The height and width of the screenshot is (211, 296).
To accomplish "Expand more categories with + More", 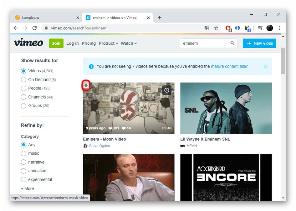I will [x=27, y=188].
